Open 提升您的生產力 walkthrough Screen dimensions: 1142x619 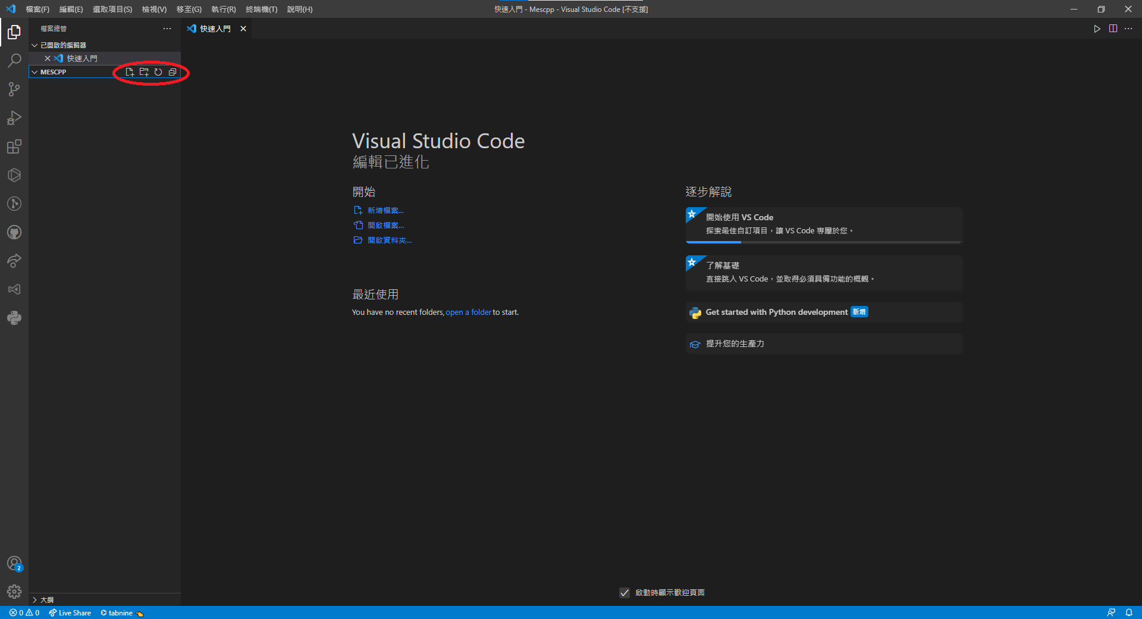click(x=824, y=344)
